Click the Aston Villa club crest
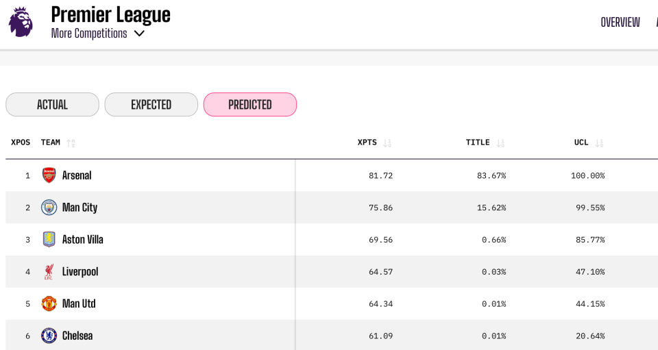The height and width of the screenshot is (350, 658). (x=49, y=240)
